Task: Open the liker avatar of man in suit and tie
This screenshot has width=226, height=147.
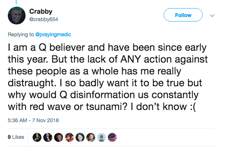Action: (48, 137)
